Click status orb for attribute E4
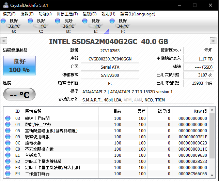This screenshot has width=219, height=181. point(8,174)
